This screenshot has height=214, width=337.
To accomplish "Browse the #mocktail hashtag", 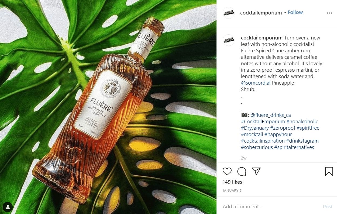I will [x=252, y=135].
